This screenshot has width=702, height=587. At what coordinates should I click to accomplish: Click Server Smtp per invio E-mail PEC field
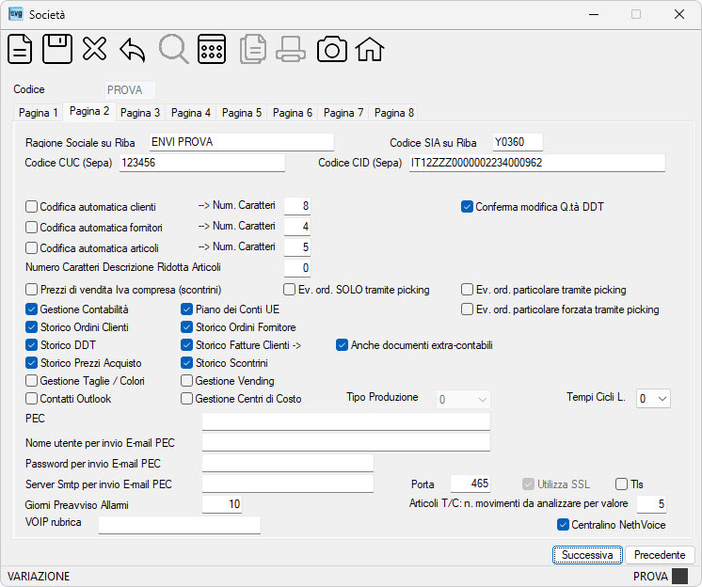point(287,484)
